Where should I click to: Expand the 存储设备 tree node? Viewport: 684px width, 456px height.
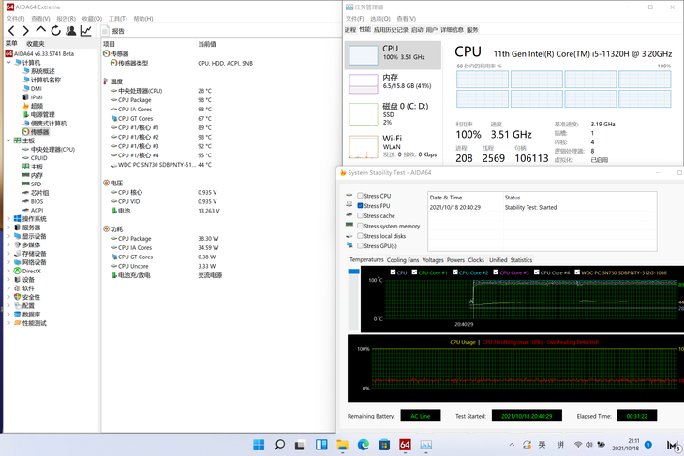tap(8, 254)
